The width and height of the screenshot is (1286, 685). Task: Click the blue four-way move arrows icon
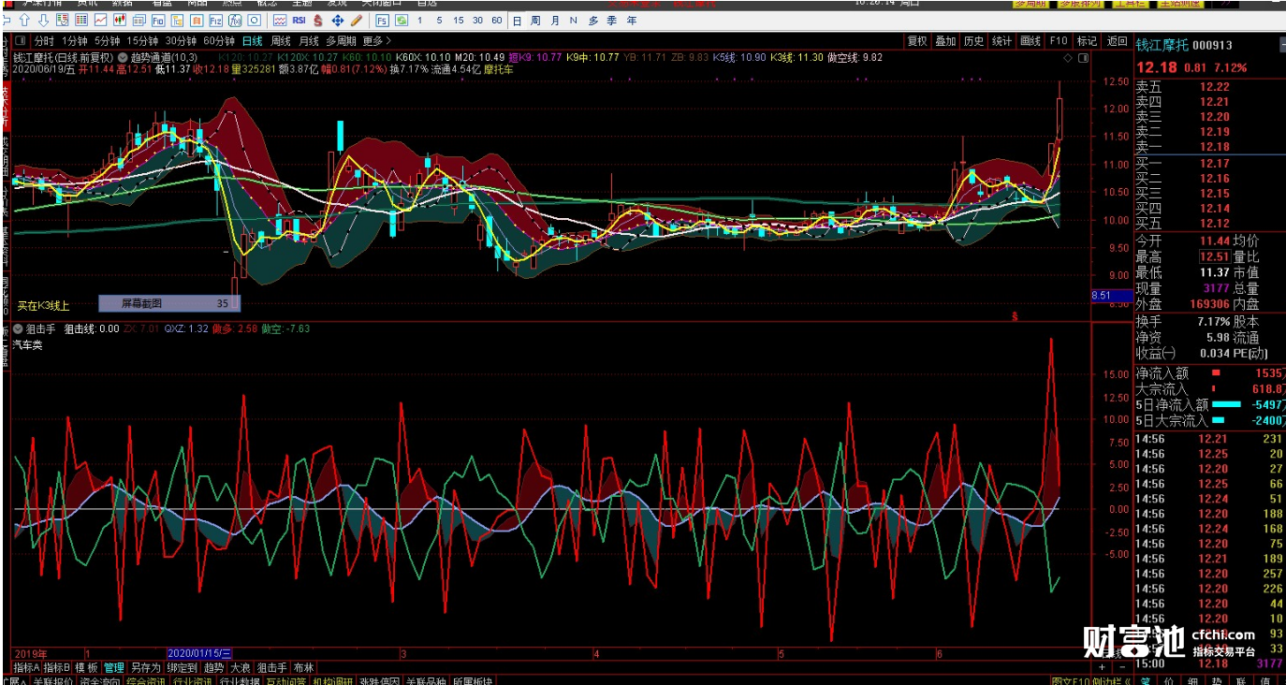point(337,20)
